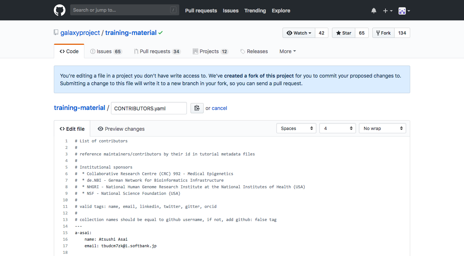Open the notifications bell

click(374, 11)
